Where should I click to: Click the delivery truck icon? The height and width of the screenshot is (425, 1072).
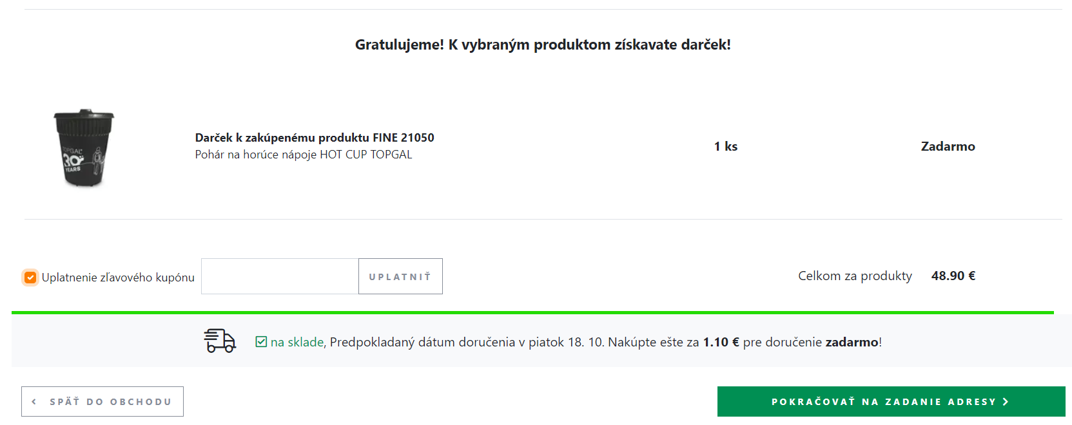219,341
